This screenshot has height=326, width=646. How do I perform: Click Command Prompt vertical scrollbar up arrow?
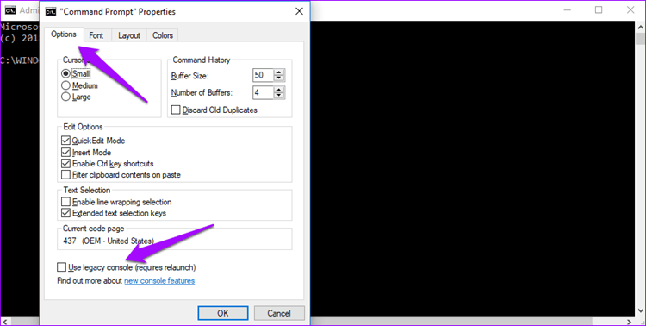(640, 27)
